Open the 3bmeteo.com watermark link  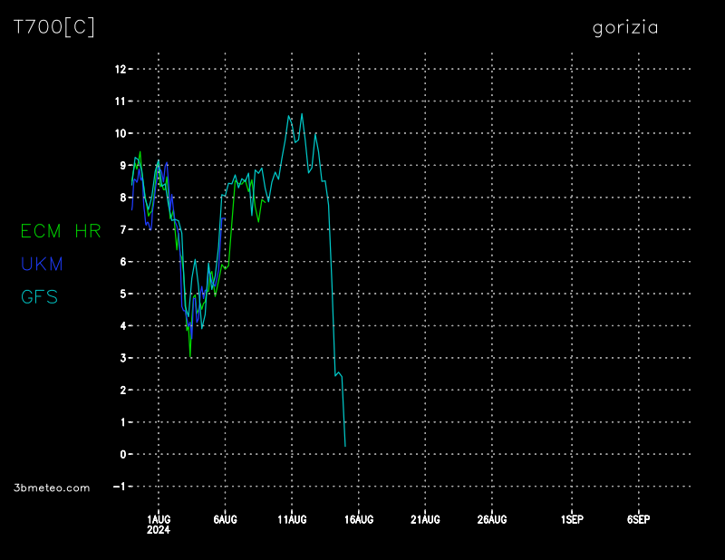[52, 488]
